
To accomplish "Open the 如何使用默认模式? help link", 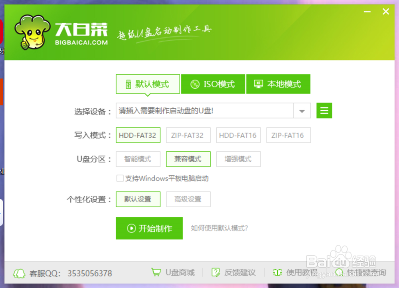I will [x=219, y=228].
